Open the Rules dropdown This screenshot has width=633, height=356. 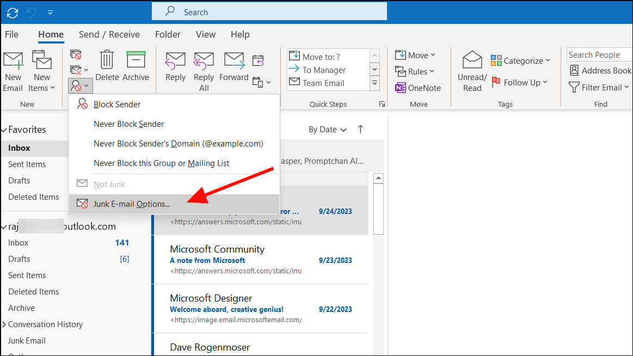tap(415, 71)
